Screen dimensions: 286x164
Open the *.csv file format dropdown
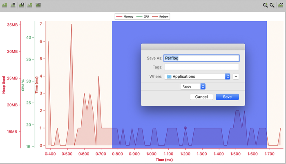(x=193, y=86)
